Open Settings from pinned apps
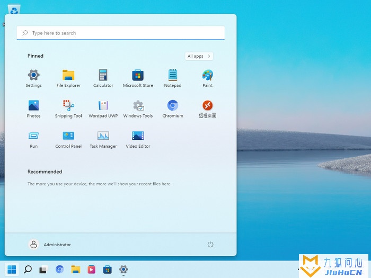 (x=33, y=79)
